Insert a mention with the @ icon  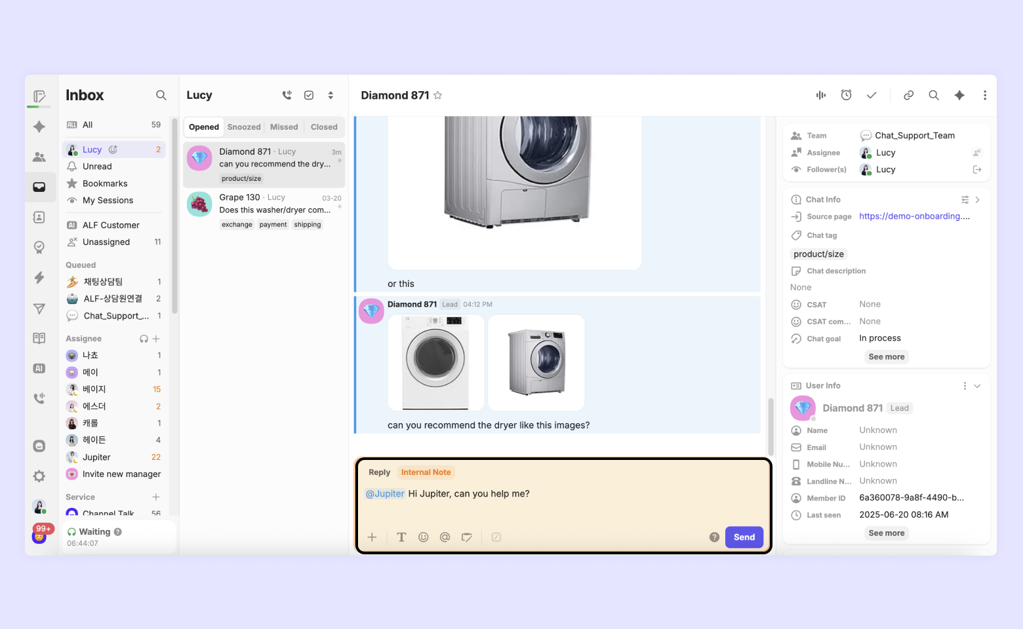click(445, 537)
